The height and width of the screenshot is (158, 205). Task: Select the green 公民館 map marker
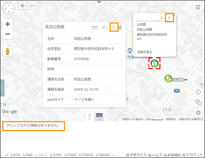[x=154, y=63]
